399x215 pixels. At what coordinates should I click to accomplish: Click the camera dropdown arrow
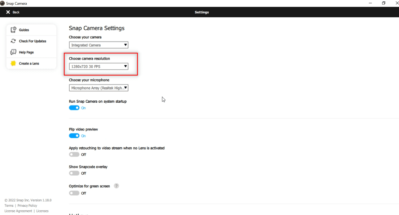[126, 45]
